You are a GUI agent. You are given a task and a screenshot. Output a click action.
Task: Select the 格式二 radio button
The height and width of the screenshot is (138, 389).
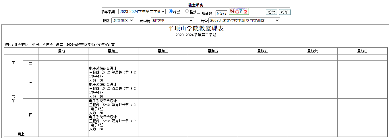coord(187,11)
